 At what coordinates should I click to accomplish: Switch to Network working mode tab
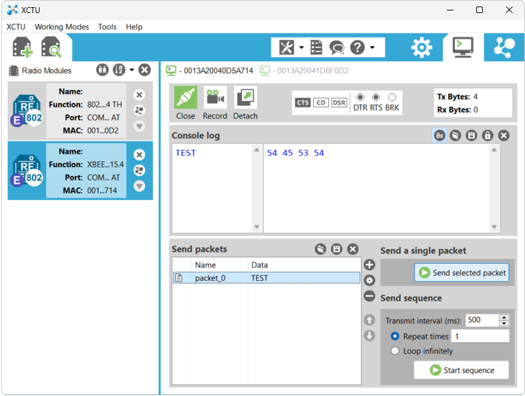click(504, 48)
